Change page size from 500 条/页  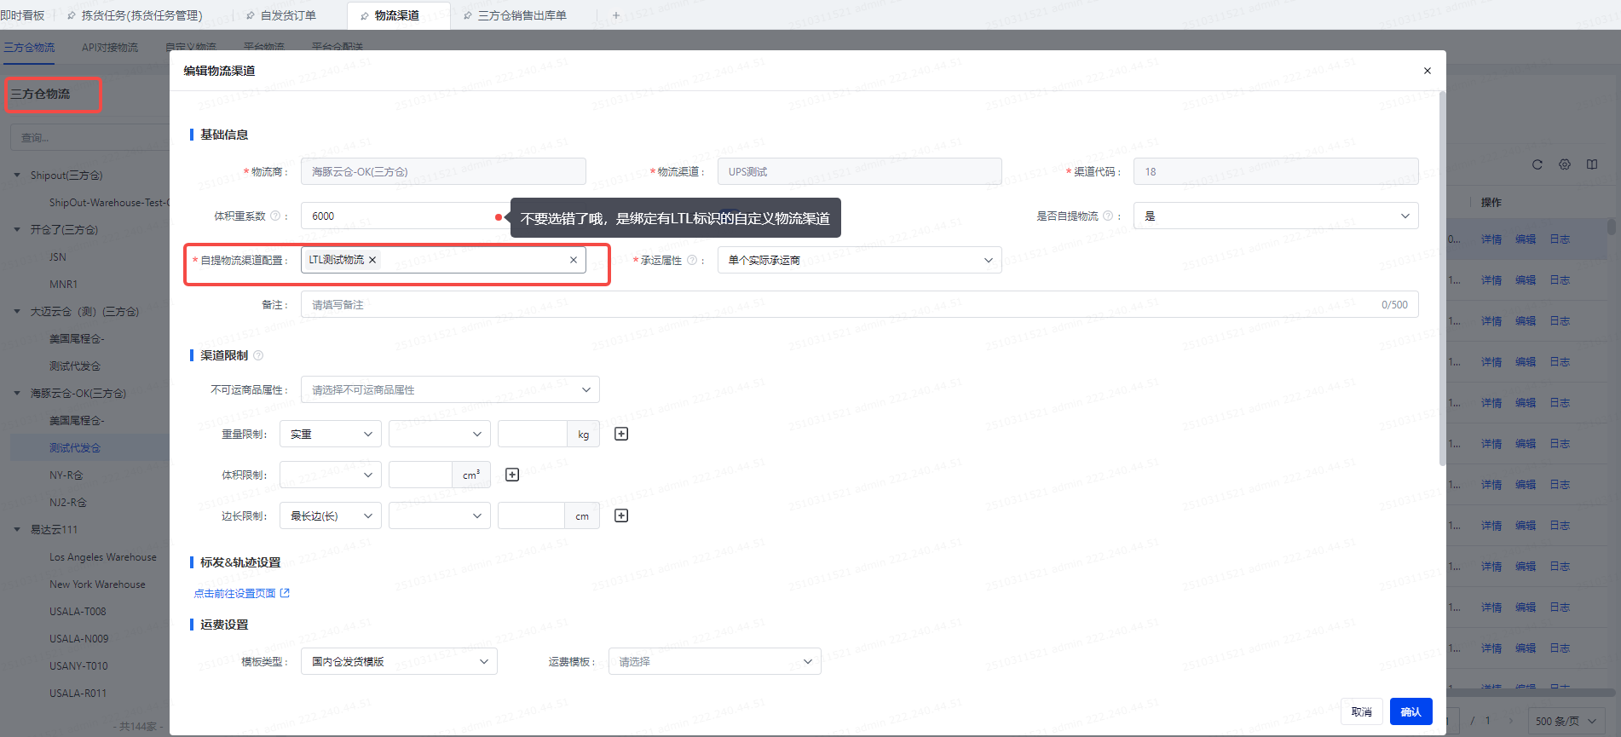[1566, 721]
